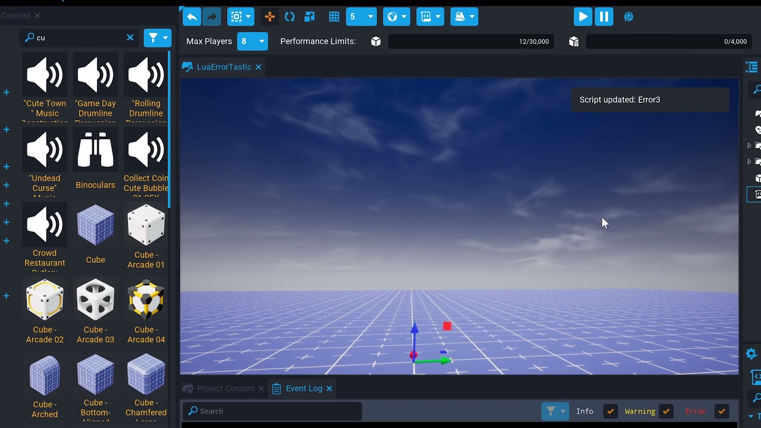
Task: Select the Cube - Chamfered asset
Action: [146, 386]
